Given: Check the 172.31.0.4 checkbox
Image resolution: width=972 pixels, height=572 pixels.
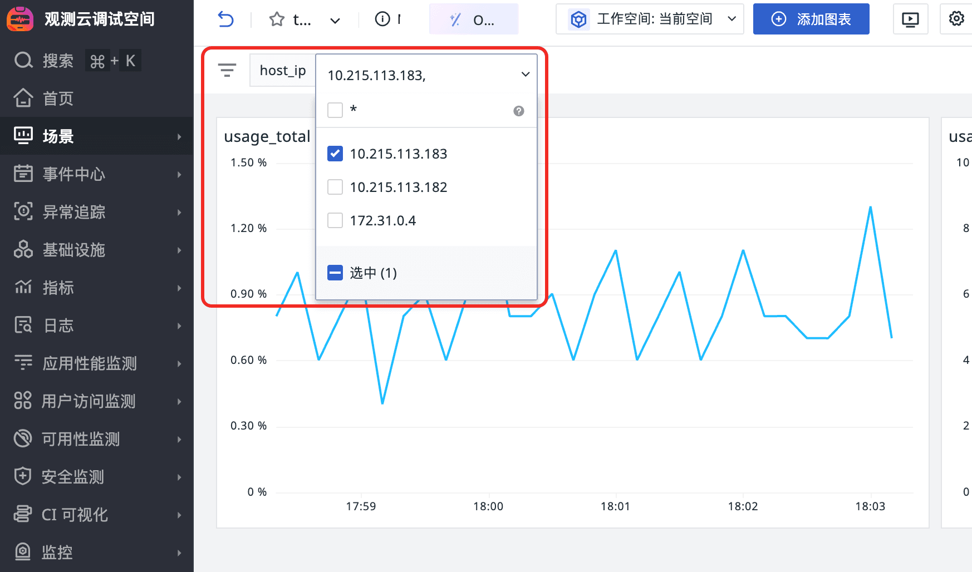Looking at the screenshot, I should click(x=335, y=220).
